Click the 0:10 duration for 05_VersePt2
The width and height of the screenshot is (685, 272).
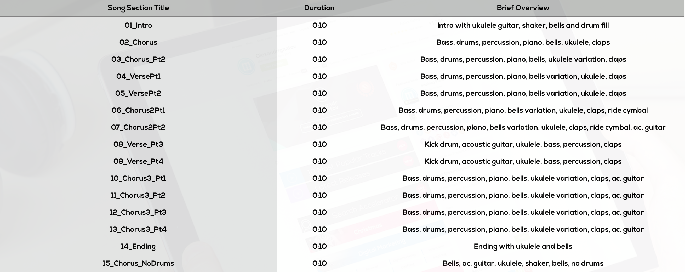click(319, 93)
